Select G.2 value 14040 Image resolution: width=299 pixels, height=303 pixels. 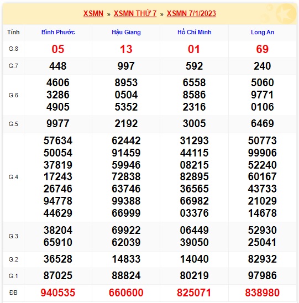[195, 259]
